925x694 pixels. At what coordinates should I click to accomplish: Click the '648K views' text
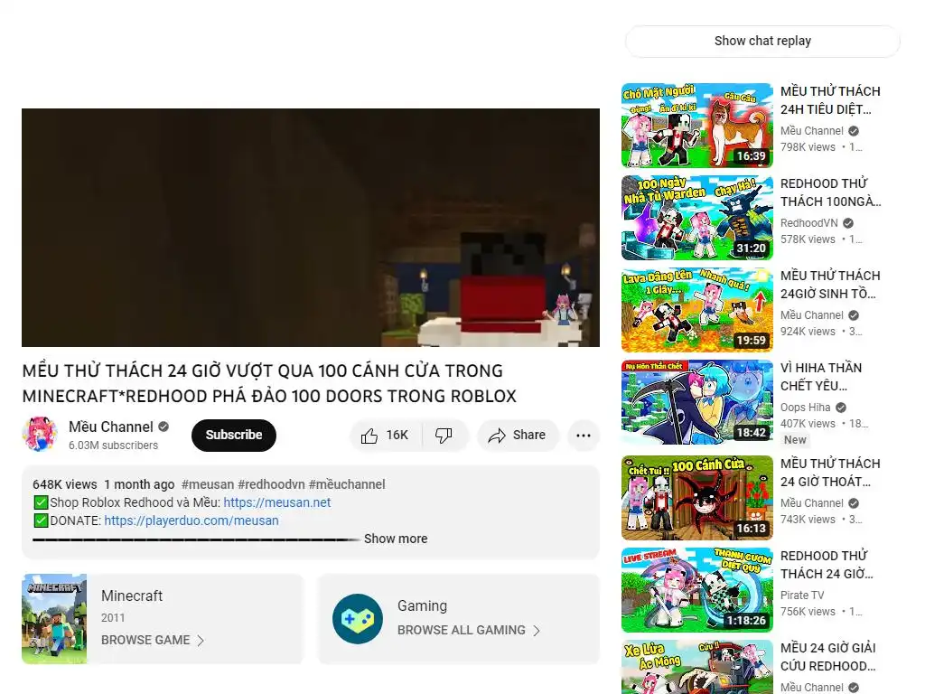pyautogui.click(x=65, y=484)
